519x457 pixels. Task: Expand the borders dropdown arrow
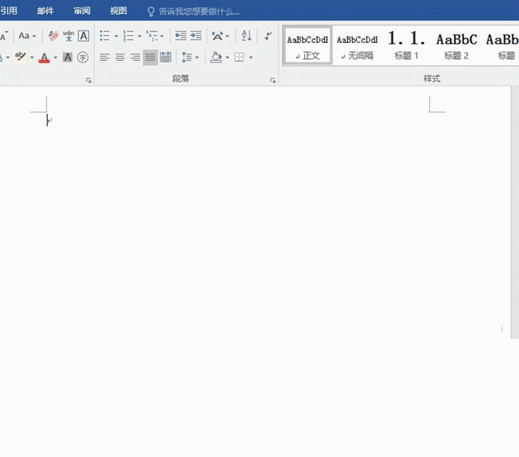(251, 58)
